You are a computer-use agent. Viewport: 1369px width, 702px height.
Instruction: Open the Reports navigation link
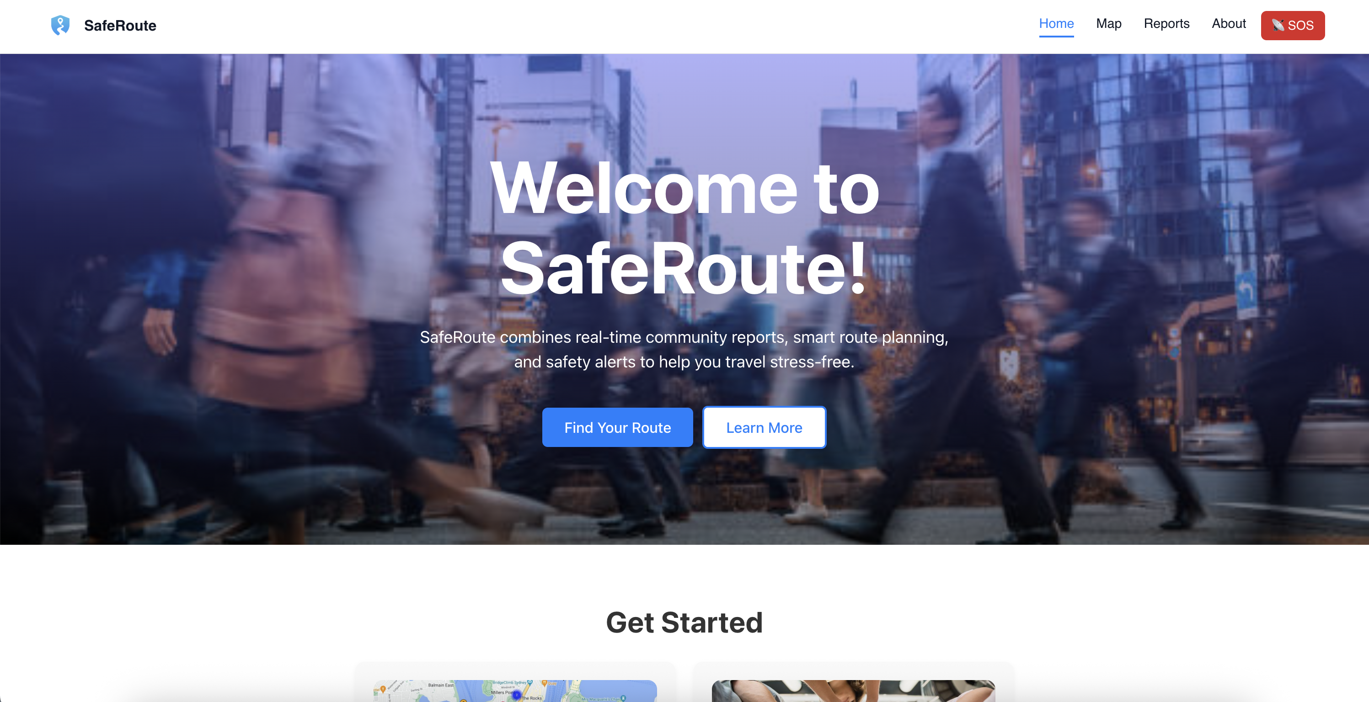[1166, 23]
